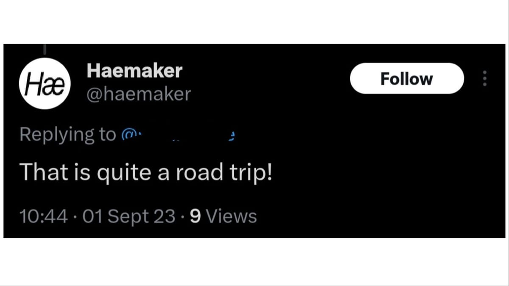Viewport: 509px width, 286px height.
Task: Click the thread connector line above avatar
Action: (x=44, y=50)
